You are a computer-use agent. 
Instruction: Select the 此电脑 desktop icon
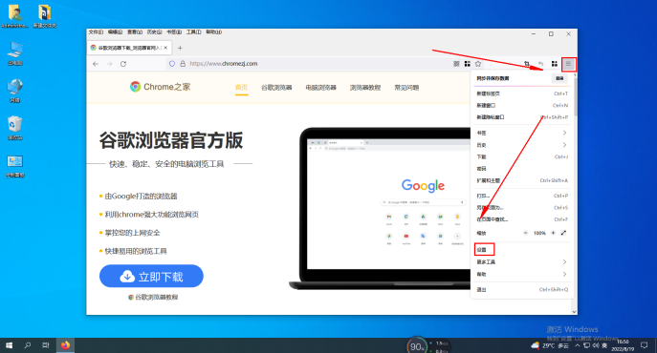[15, 53]
